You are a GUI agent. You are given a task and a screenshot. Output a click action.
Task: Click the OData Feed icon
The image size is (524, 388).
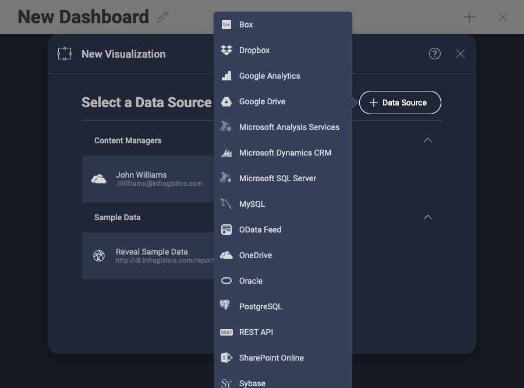pos(226,230)
